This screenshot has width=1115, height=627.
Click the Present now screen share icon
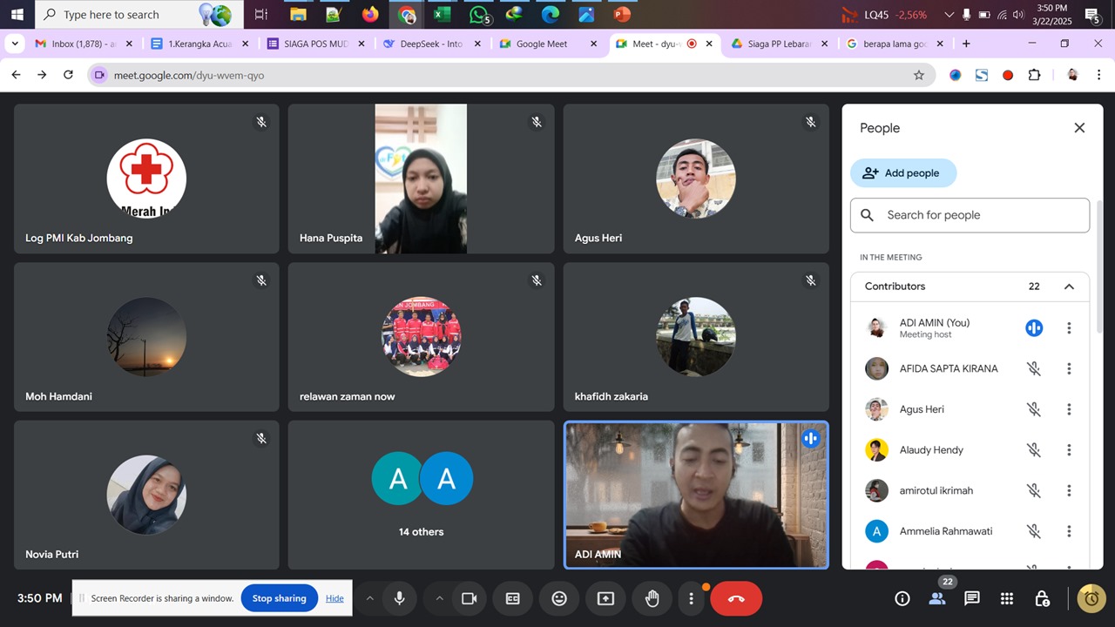tap(605, 598)
